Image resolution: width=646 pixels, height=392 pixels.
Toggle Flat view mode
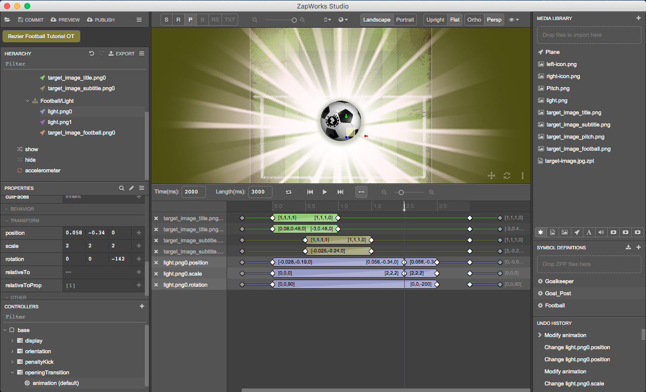click(455, 19)
